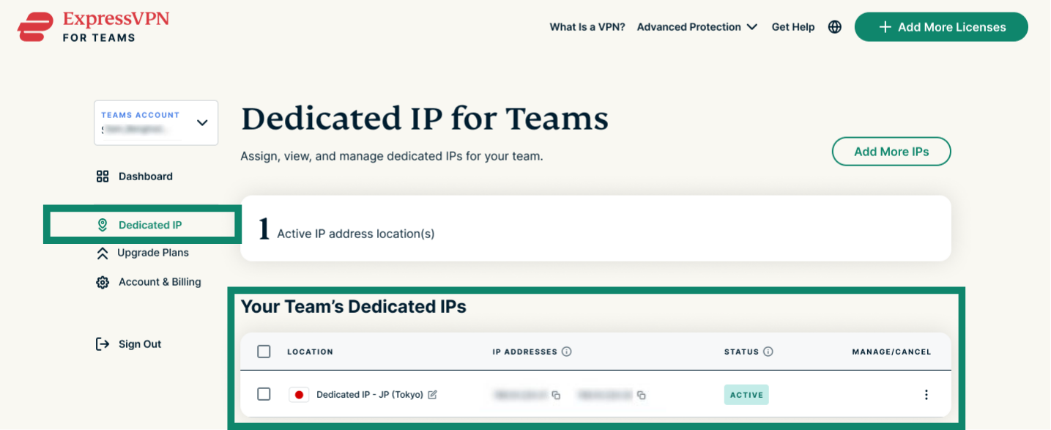Click the Sign Out arrow icon
1051x430 pixels.
103,344
